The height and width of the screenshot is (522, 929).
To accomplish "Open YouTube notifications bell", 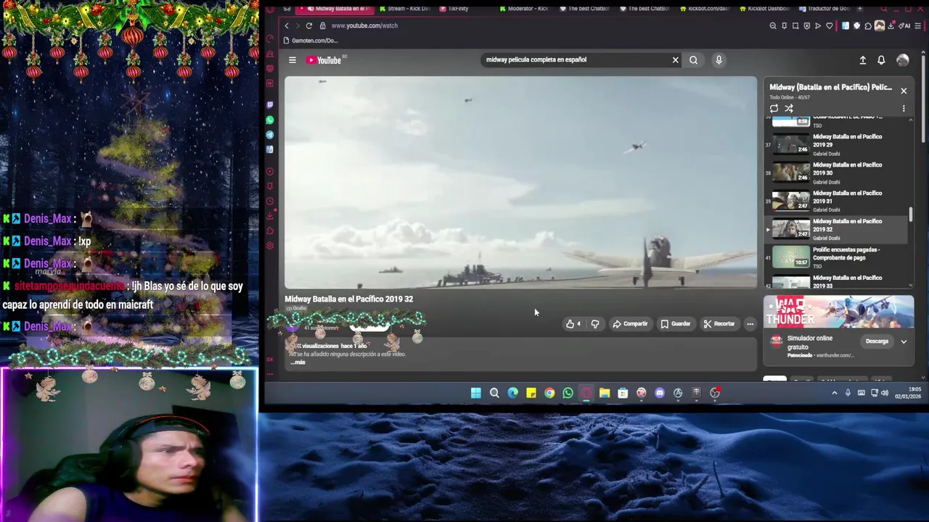I will 881,60.
